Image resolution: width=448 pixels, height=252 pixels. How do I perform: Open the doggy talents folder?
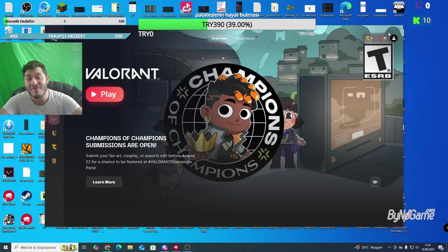coord(115,9)
